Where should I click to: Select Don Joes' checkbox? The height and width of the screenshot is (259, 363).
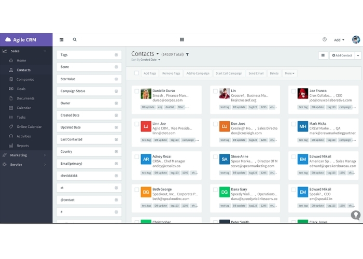215,124
